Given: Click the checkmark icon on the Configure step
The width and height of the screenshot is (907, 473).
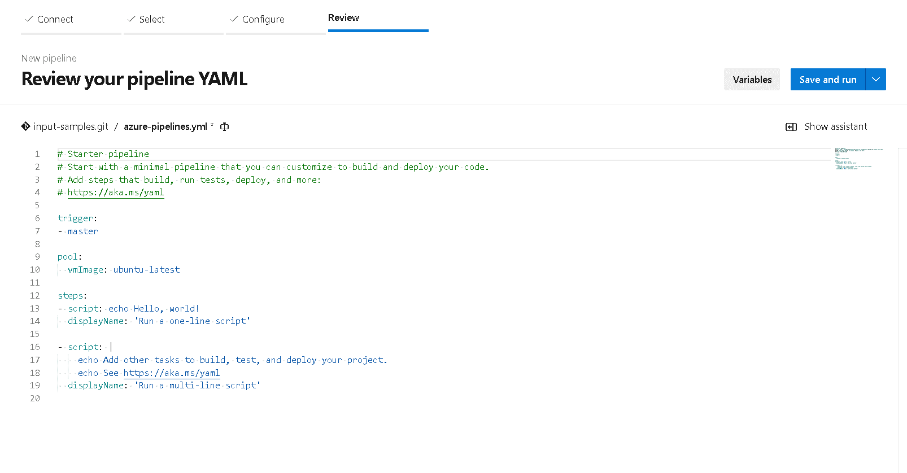Looking at the screenshot, I should pos(234,19).
